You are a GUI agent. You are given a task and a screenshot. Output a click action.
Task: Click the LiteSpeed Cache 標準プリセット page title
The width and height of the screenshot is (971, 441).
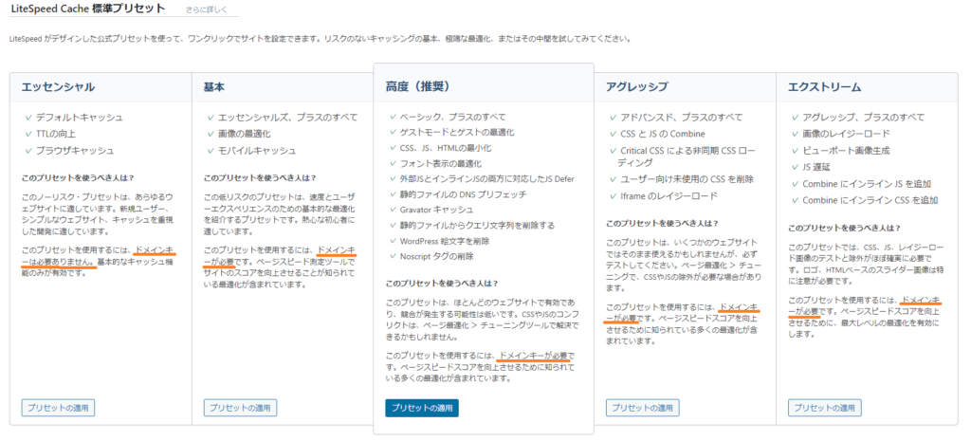point(85,9)
